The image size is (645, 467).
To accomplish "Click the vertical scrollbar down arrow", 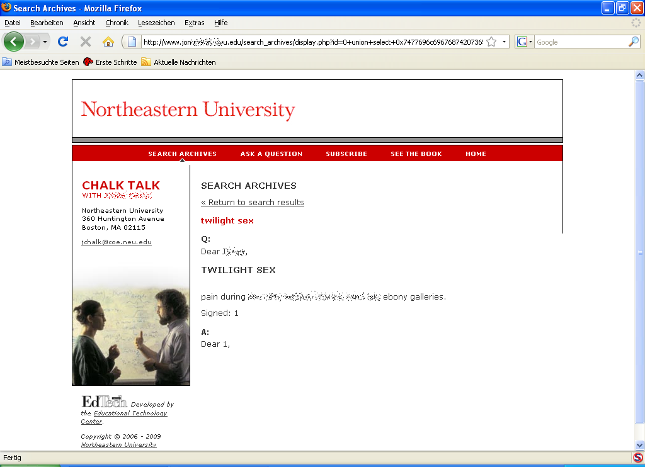I will coord(639,446).
